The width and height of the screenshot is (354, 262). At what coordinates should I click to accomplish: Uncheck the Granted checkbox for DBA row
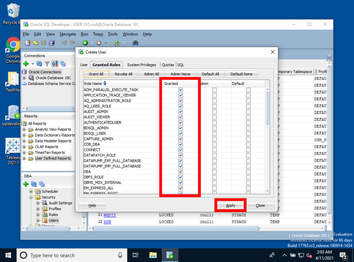pyautogui.click(x=181, y=171)
